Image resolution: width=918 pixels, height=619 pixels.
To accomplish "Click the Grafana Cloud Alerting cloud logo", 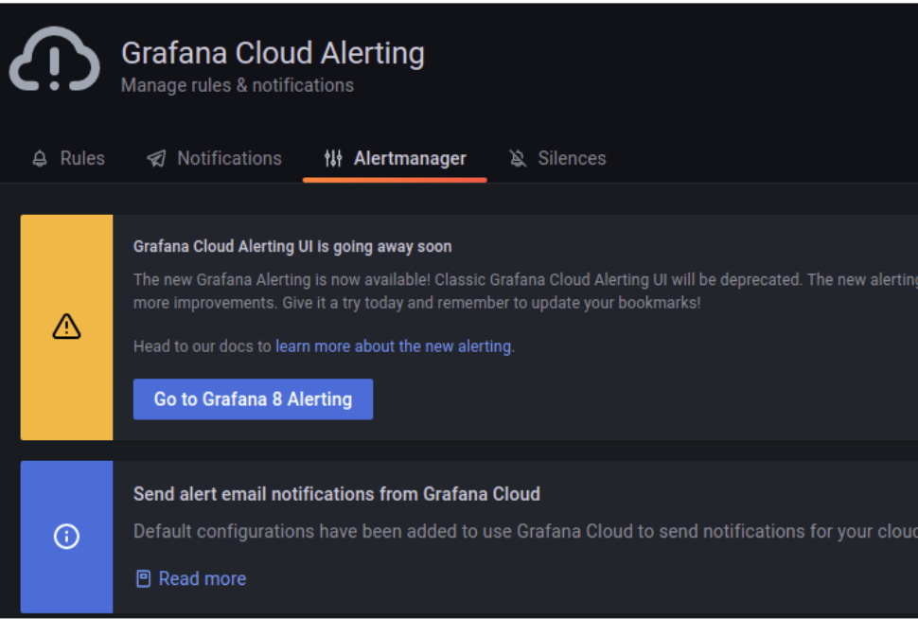I will [x=54, y=60].
